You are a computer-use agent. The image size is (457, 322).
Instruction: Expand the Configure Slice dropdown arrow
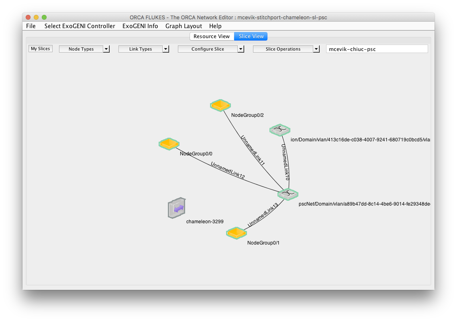(241, 49)
